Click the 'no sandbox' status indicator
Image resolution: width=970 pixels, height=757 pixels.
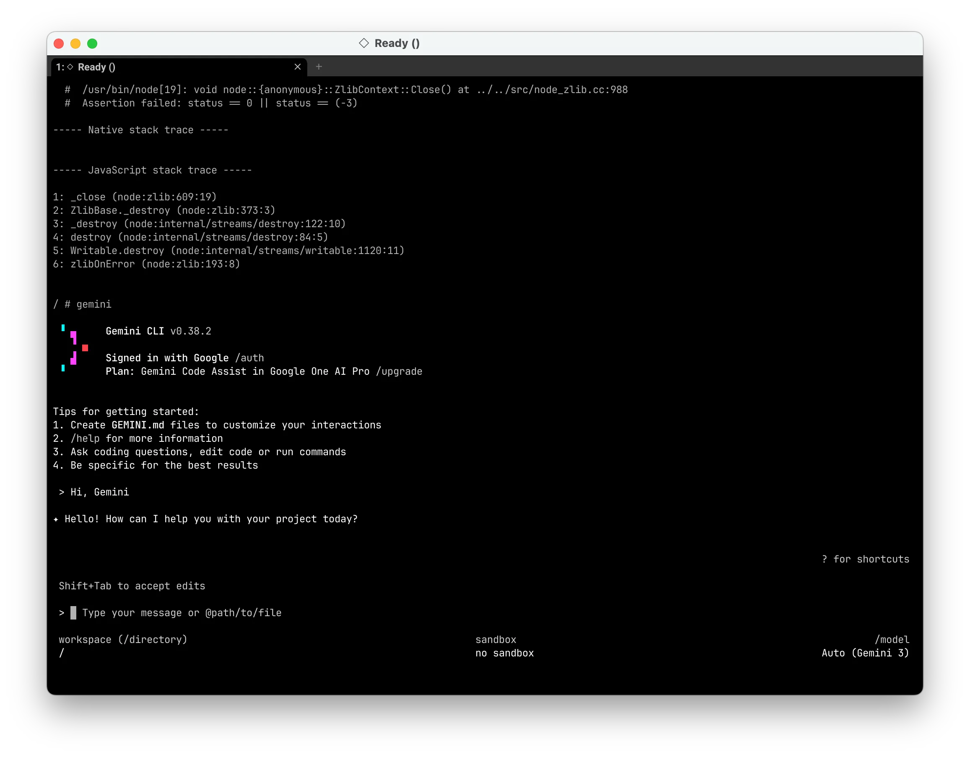pyautogui.click(x=504, y=653)
